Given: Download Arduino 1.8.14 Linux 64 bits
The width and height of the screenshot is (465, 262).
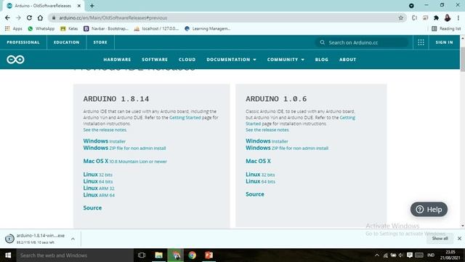Looking at the screenshot, I should click(x=98, y=181).
